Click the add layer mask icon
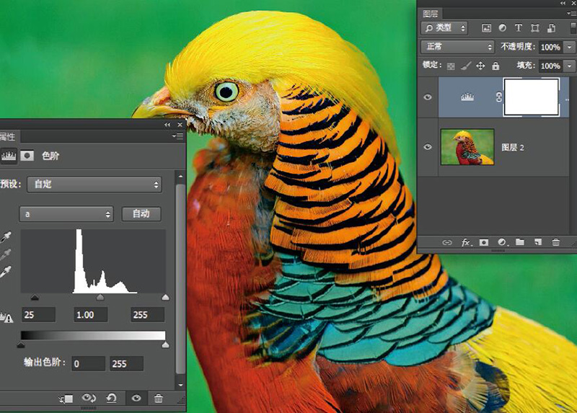This screenshot has width=577, height=413. point(484,243)
